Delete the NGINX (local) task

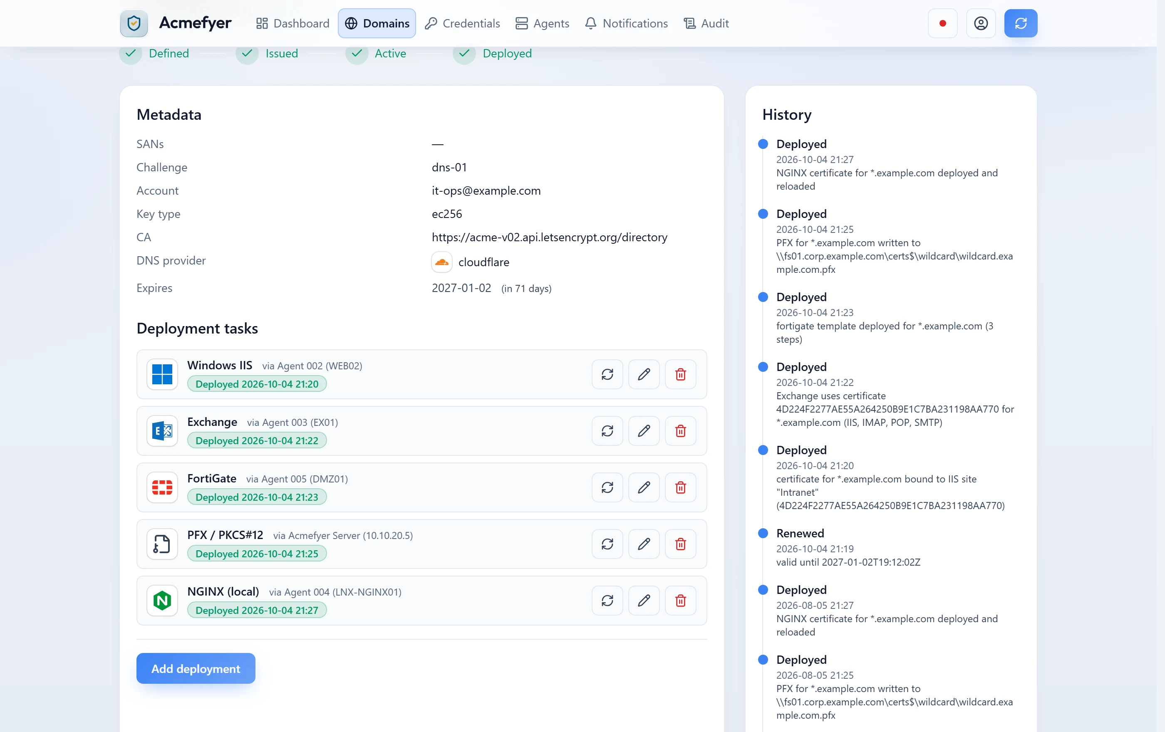(680, 601)
